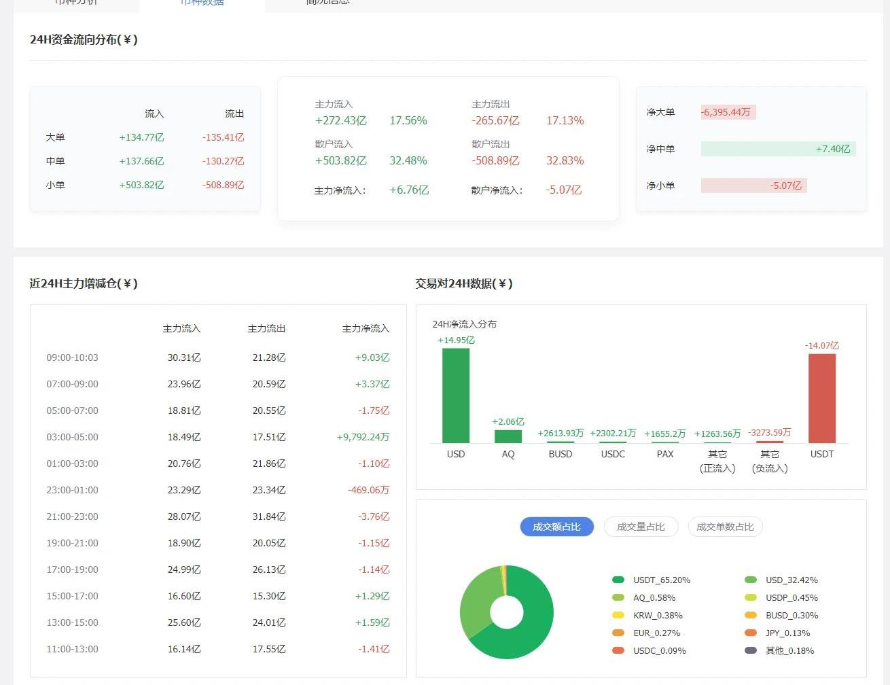This screenshot has width=890, height=685.
Task: Hide the JPY_0.13% series via legend
Action: point(751,633)
